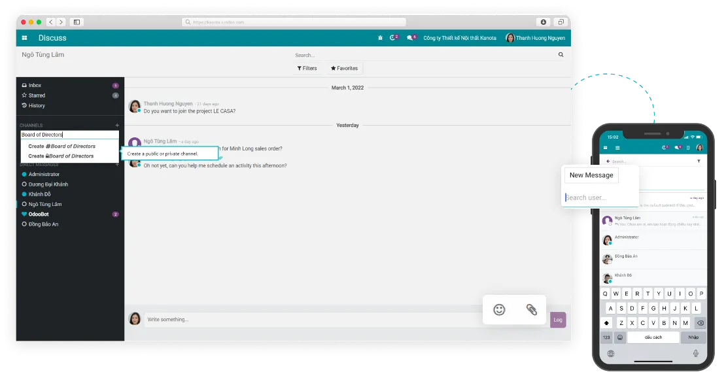Click the Board of Directors channel name field
Image resolution: width=726 pixels, height=376 pixels.
click(x=70, y=135)
